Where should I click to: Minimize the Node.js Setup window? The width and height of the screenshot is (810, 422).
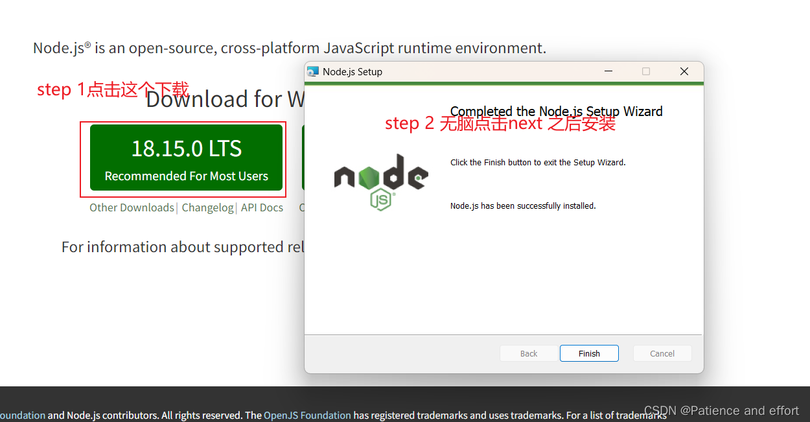608,71
